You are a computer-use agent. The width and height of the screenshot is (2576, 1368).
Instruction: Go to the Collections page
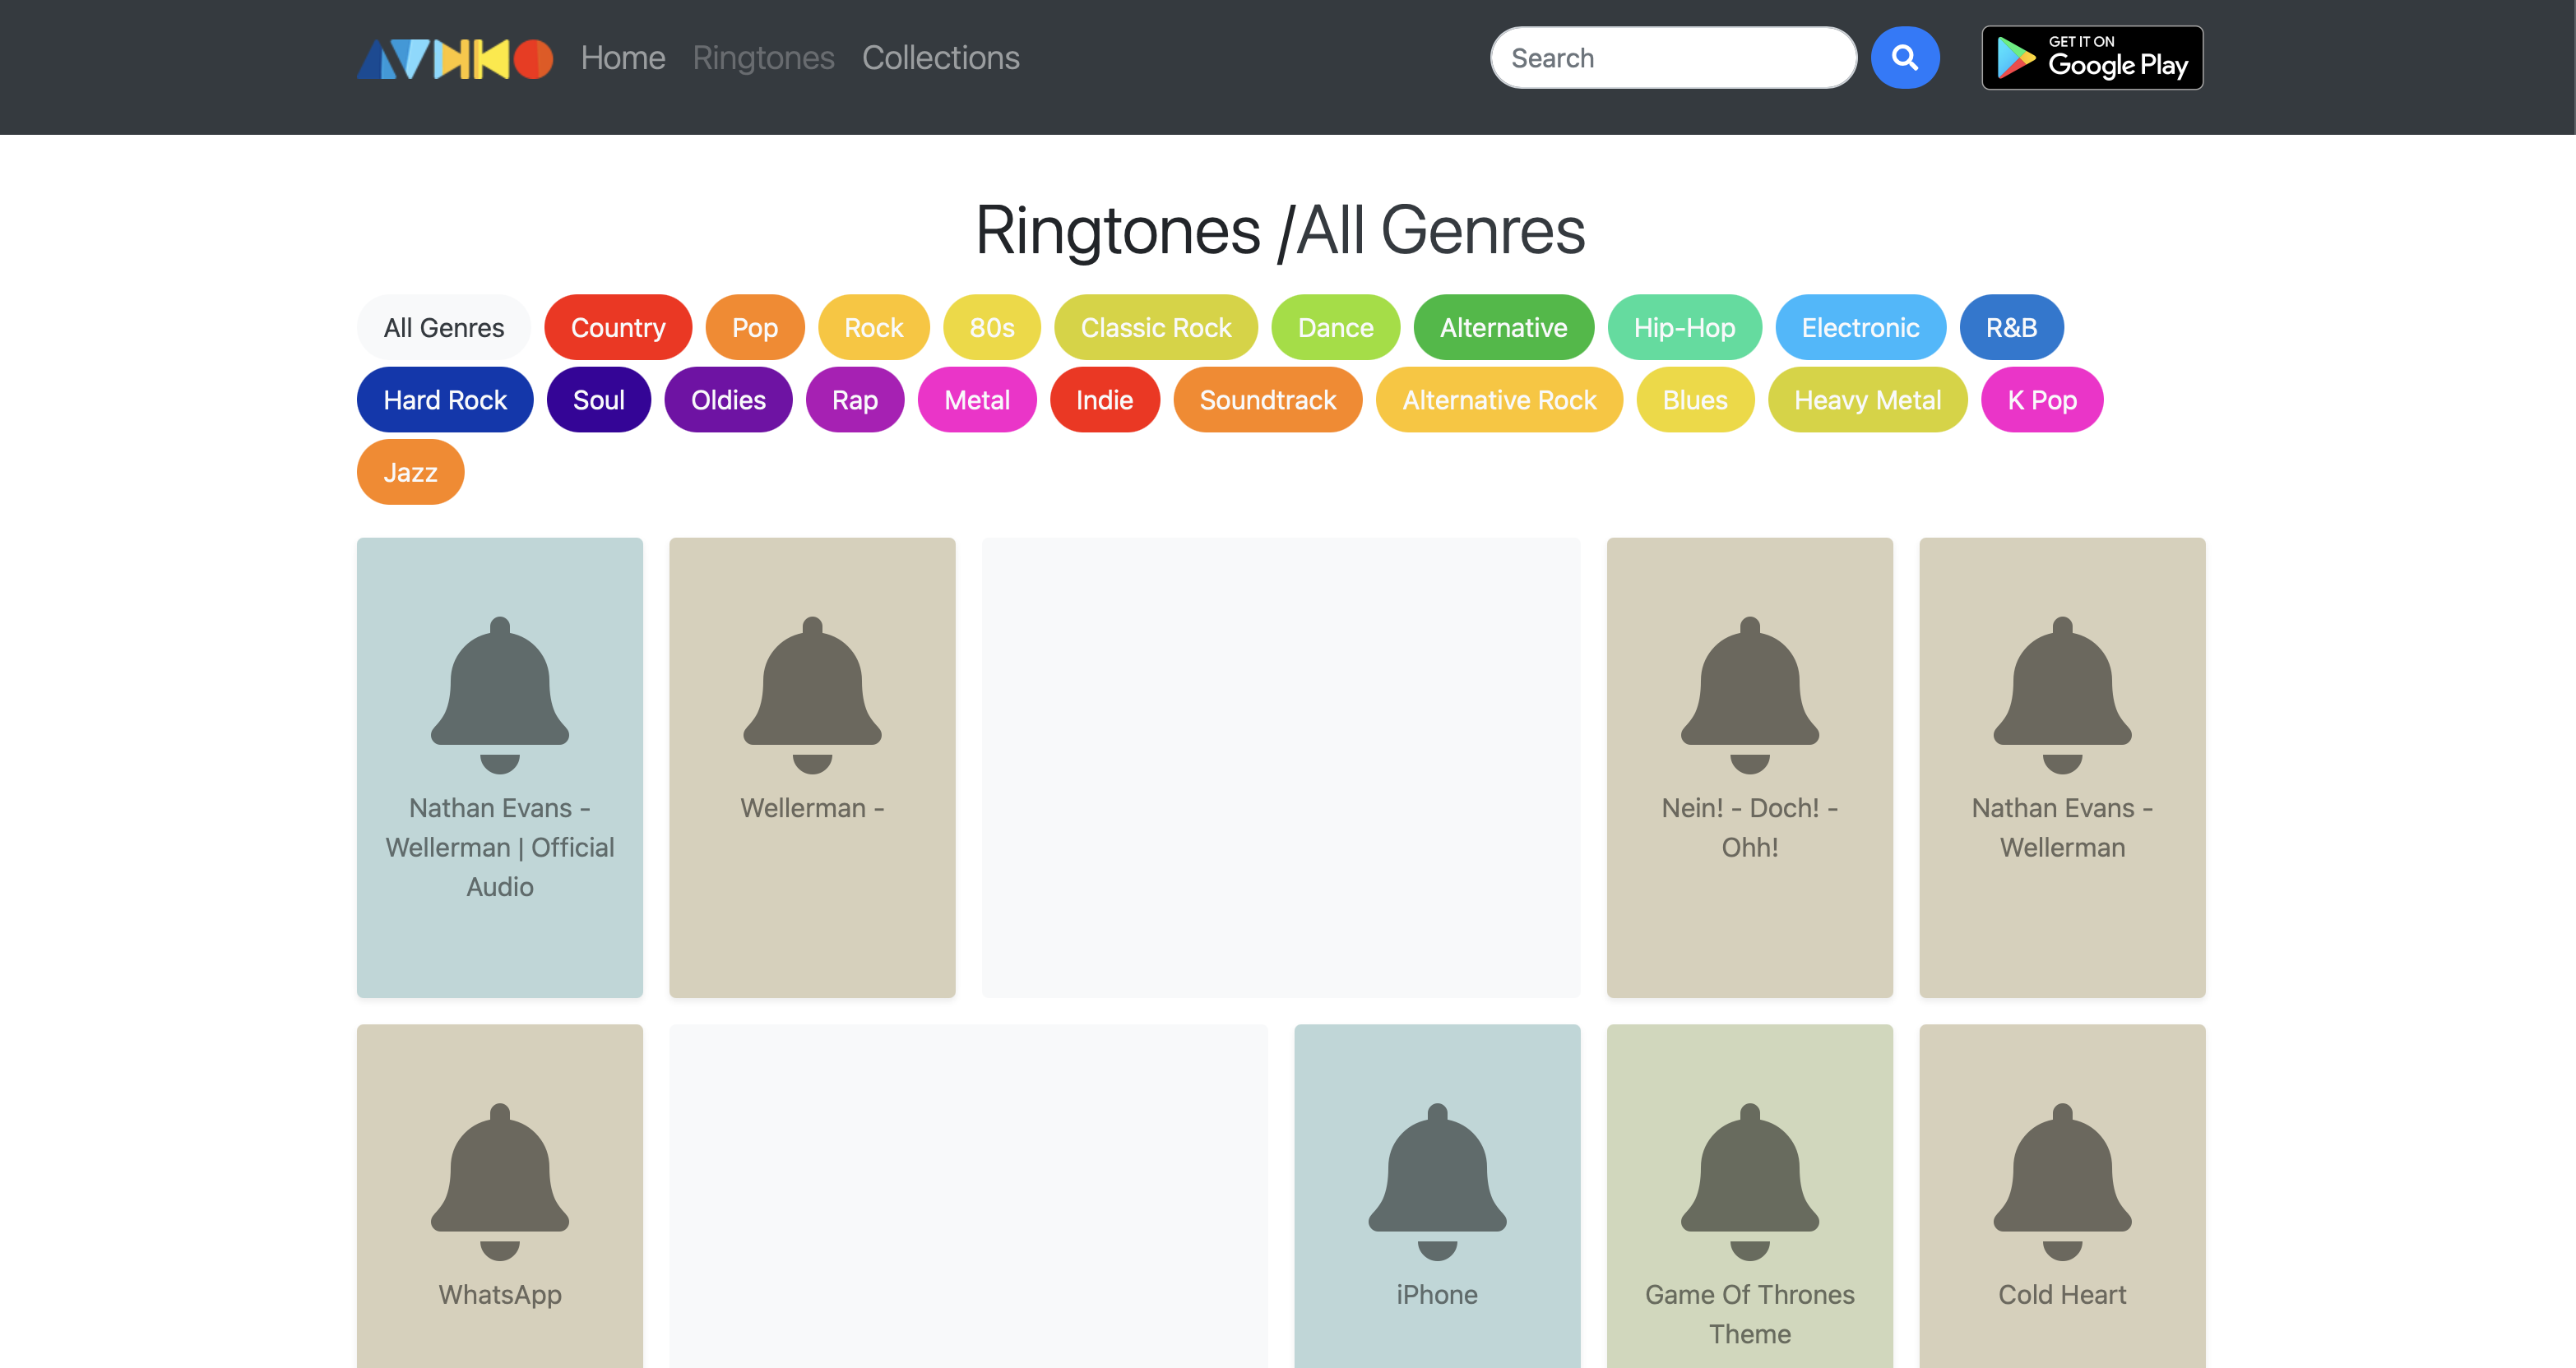940,58
